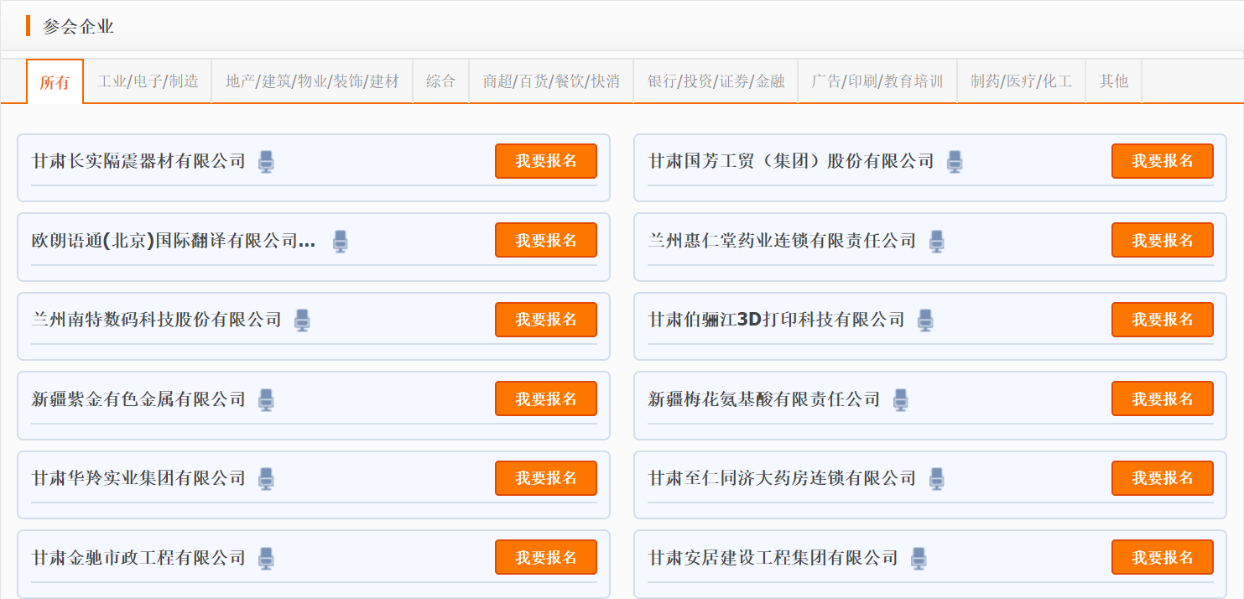The width and height of the screenshot is (1244, 599).
Task: Open company name 甘肃国芳工贸（集团）股份有限公司
Action: 791,161
